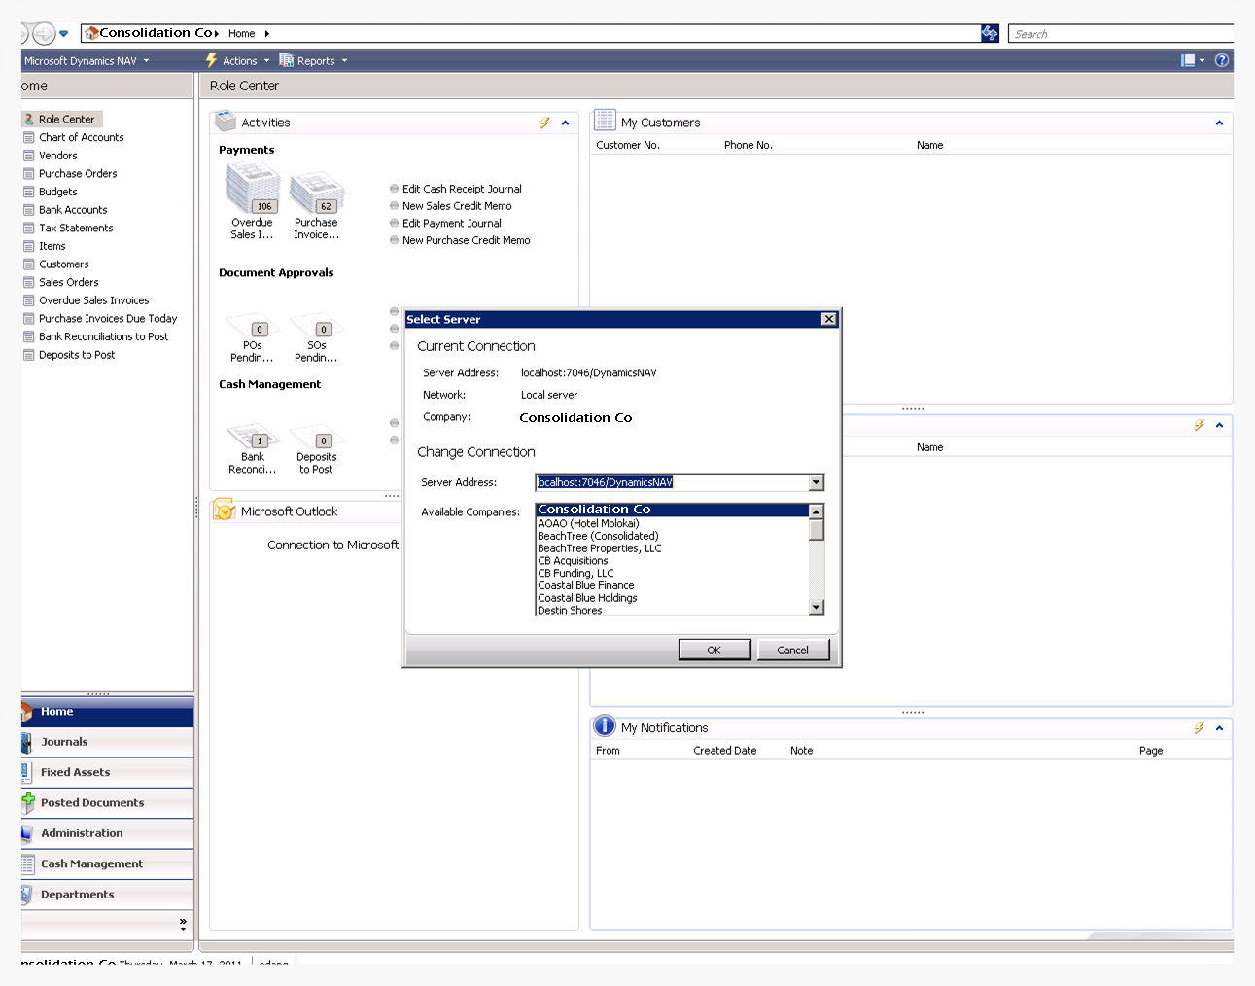Image resolution: width=1255 pixels, height=986 pixels.
Task: Click OK in Select Server dialog
Action: pyautogui.click(x=715, y=650)
